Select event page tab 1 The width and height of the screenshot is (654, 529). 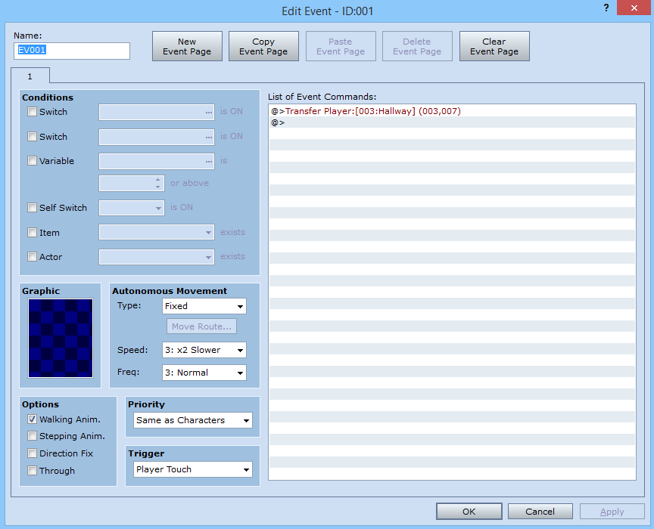pos(30,76)
